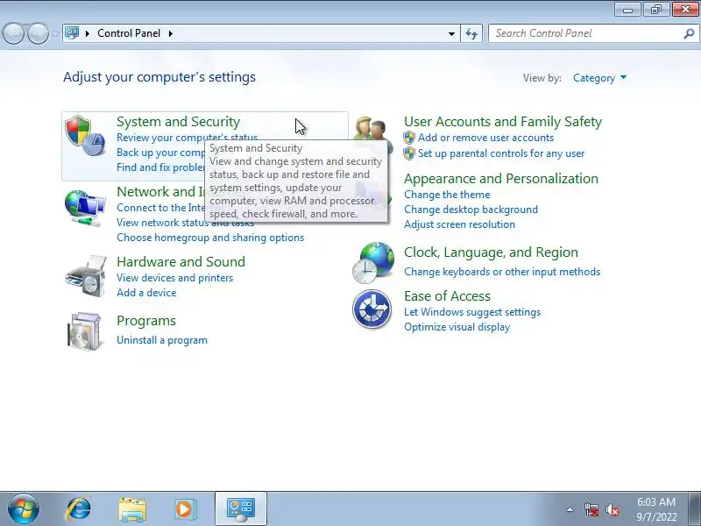Click Change desktop background link

pyautogui.click(x=471, y=210)
